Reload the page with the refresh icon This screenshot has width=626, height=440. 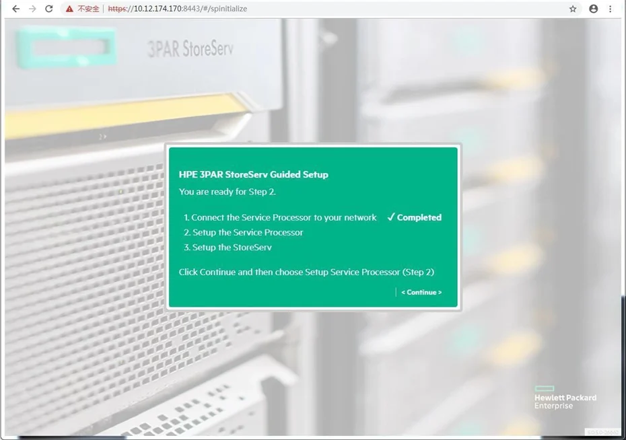coord(48,8)
